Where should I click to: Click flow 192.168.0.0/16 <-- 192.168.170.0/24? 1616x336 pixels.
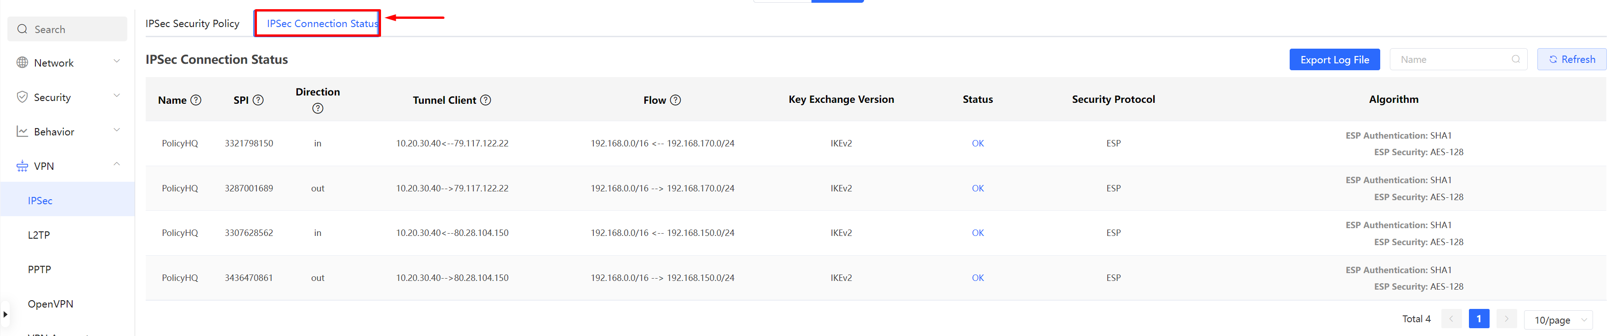[x=662, y=144]
